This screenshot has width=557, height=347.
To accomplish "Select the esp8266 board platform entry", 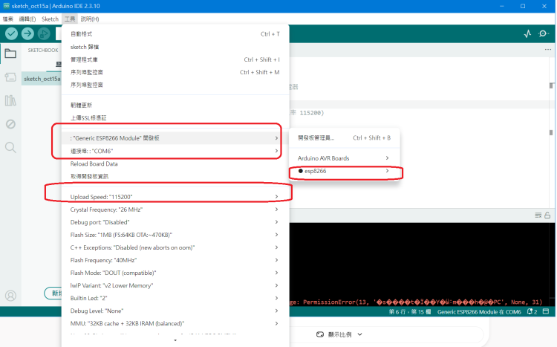I will pos(344,171).
